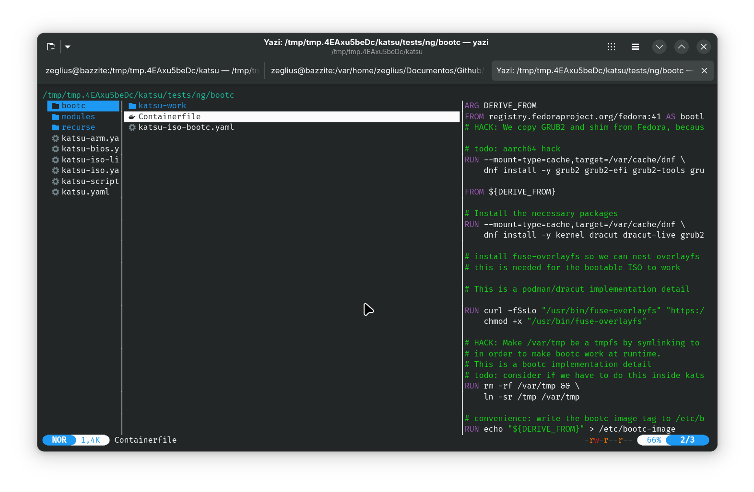
Task: Click the up-chevron window button
Action: (681, 46)
